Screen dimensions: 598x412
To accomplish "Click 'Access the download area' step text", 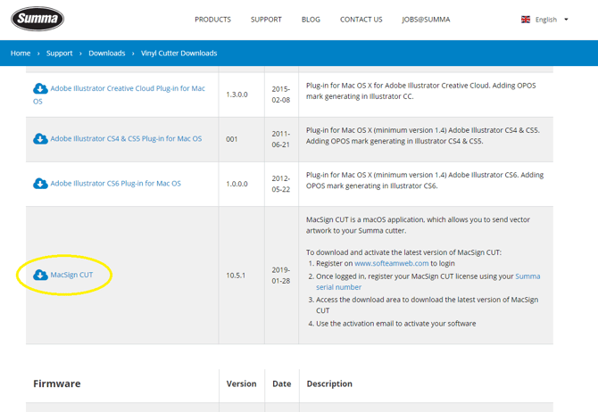I will click(x=428, y=305).
